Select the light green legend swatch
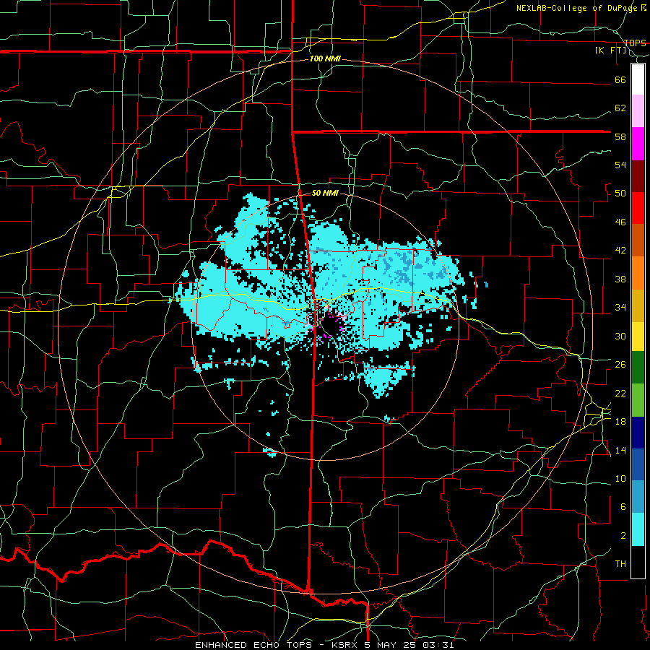650x650 pixels. coord(638,400)
